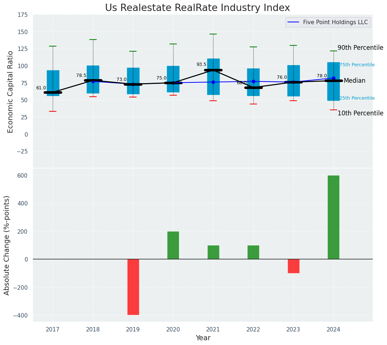387x345 pixels.
Task: Click the Year x-axis label
Action: pyautogui.click(x=203, y=338)
